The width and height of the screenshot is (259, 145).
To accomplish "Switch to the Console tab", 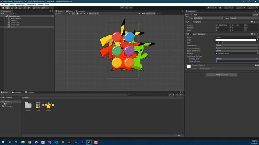I will pyautogui.click(x=30, y=92).
